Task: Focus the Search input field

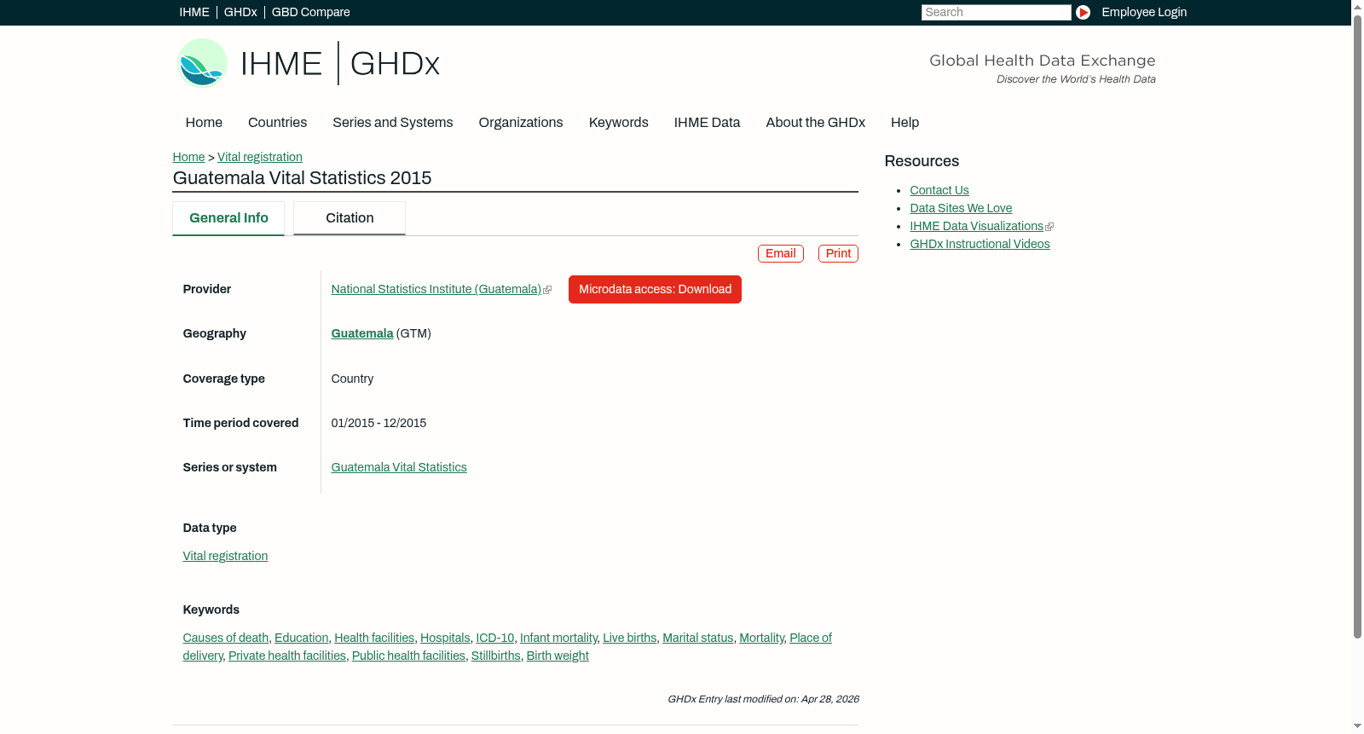Action: [x=996, y=12]
